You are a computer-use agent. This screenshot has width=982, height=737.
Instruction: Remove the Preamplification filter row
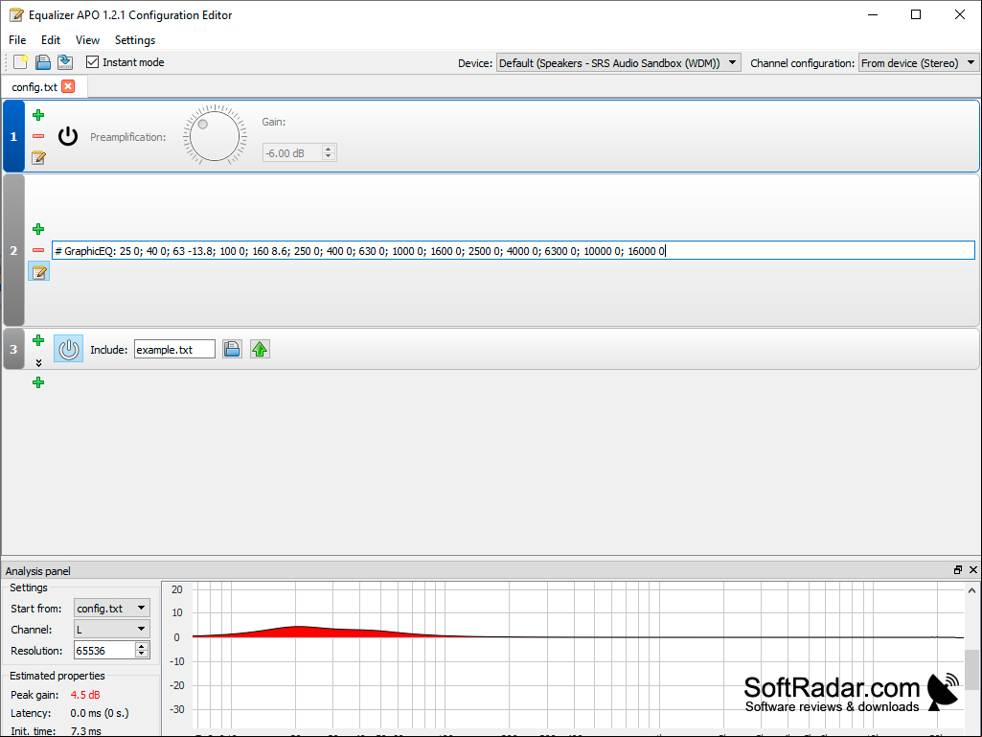[x=38, y=136]
